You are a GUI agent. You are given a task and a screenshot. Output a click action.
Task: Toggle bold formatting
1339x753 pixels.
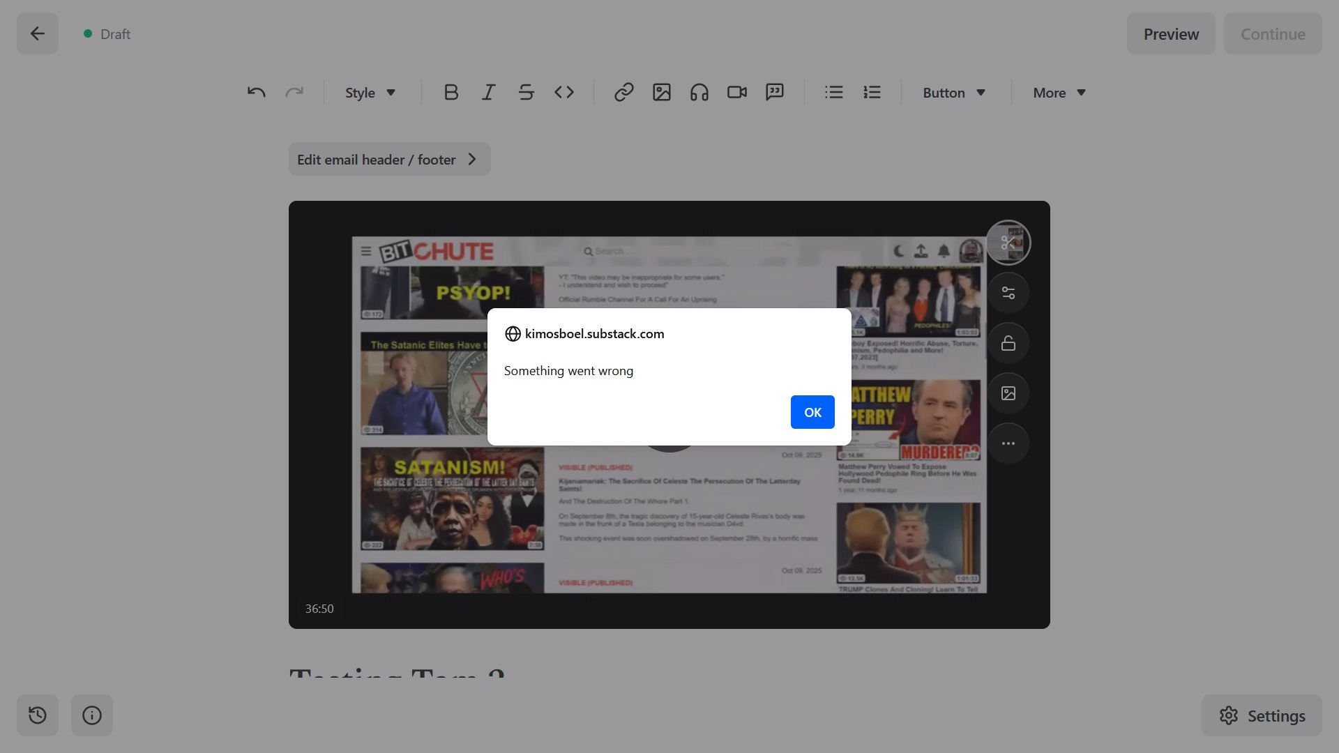pos(451,92)
